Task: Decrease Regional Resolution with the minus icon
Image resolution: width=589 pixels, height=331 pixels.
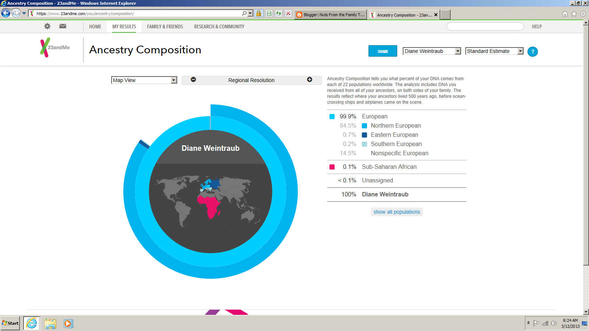Action: click(193, 80)
